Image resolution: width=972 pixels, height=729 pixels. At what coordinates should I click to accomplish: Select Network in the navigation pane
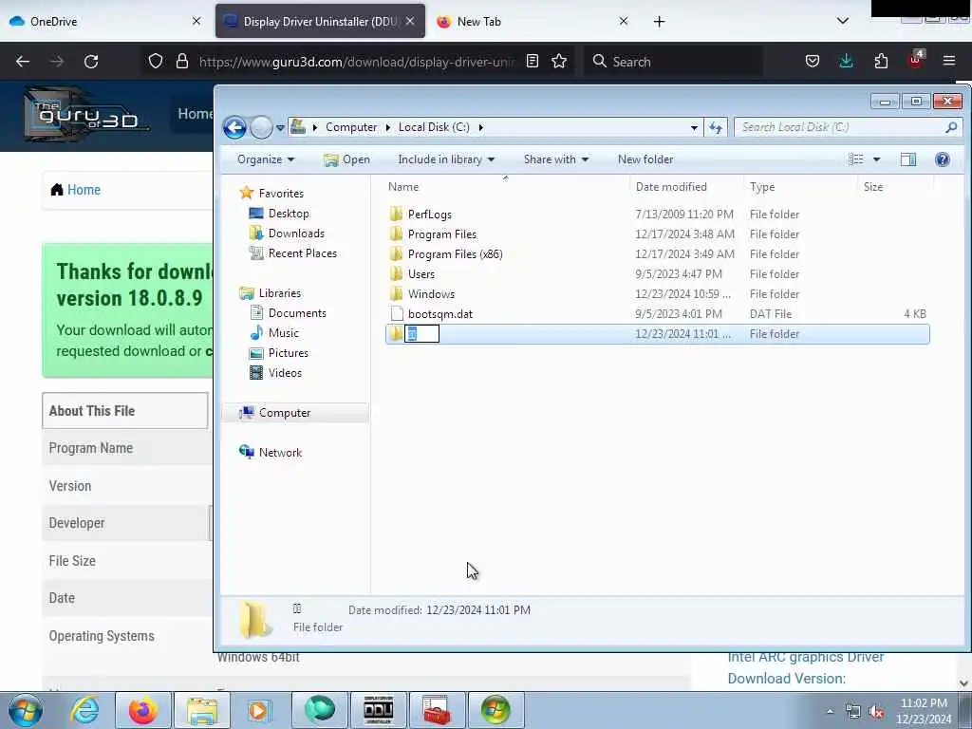pyautogui.click(x=280, y=453)
